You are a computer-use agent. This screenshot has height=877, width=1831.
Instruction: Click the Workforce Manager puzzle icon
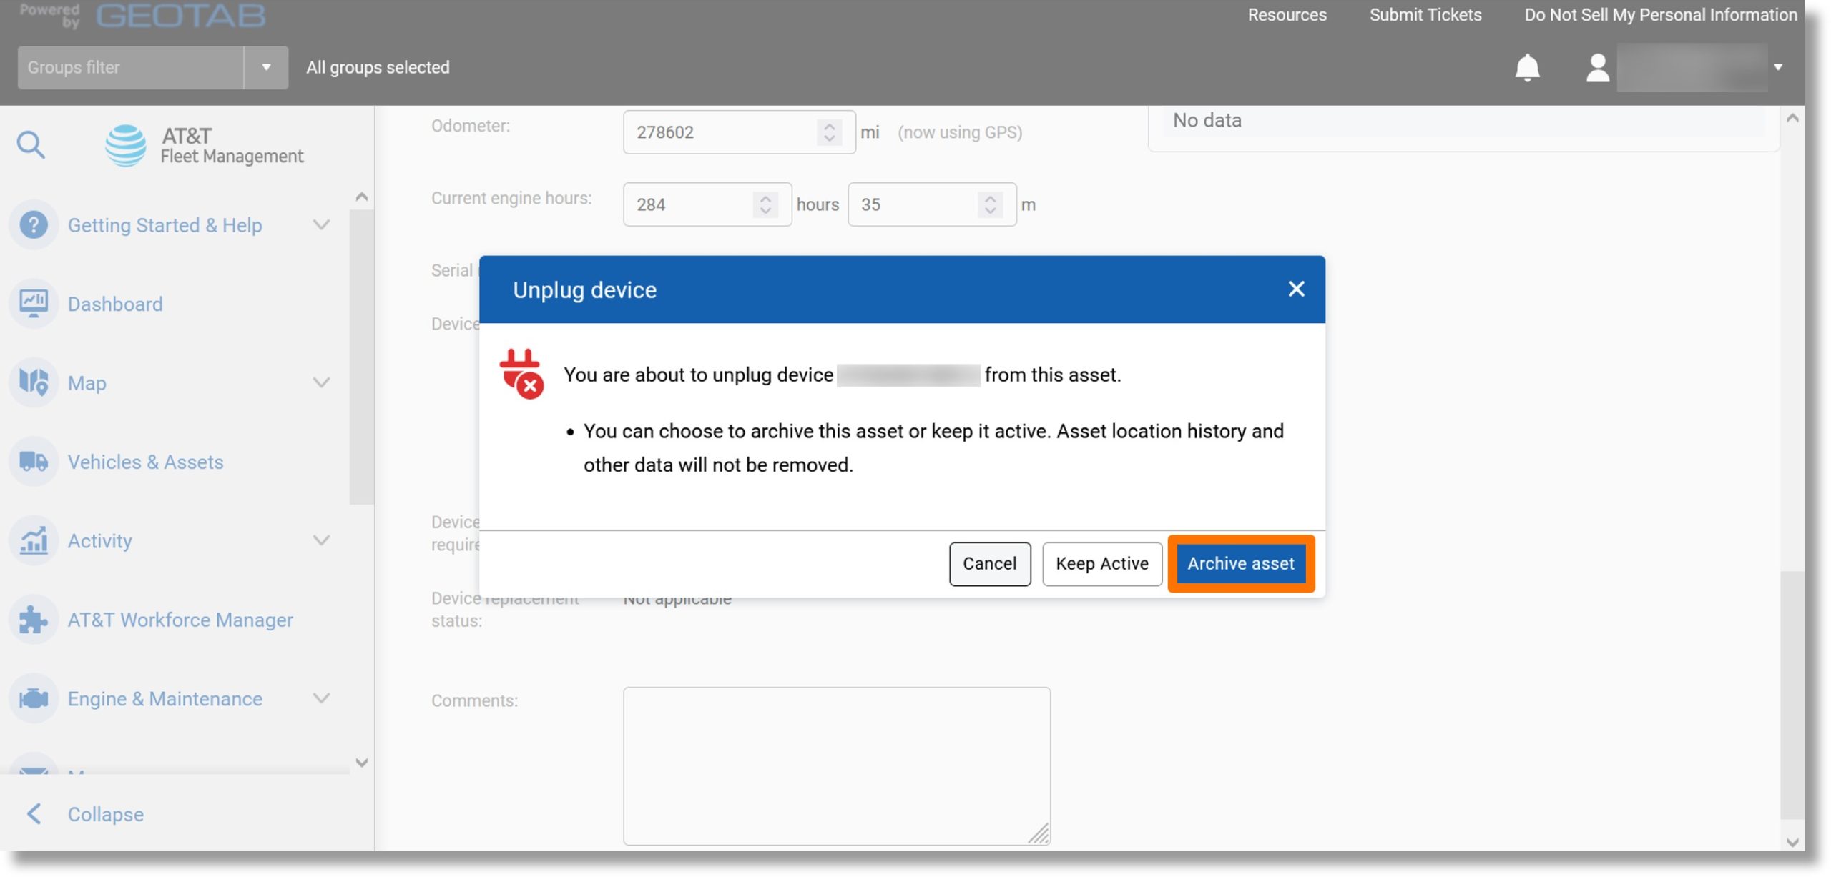(34, 620)
